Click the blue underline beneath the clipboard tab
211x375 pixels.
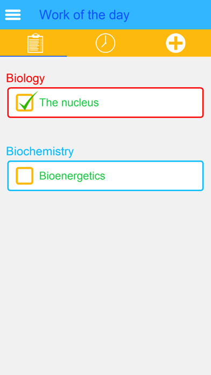point(33,56)
